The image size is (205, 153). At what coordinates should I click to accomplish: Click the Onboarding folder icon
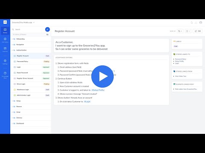click(14, 39)
